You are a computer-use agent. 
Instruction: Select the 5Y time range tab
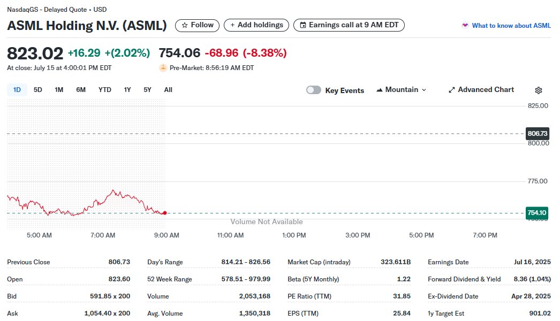point(148,90)
